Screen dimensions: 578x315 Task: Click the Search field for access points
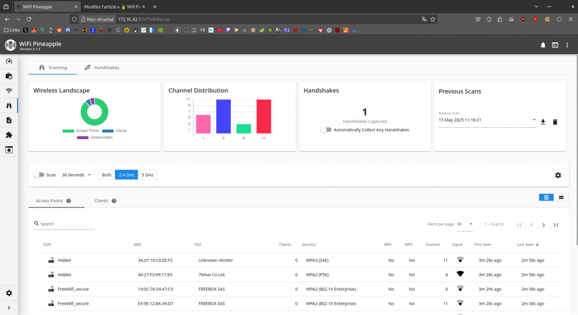(x=64, y=224)
